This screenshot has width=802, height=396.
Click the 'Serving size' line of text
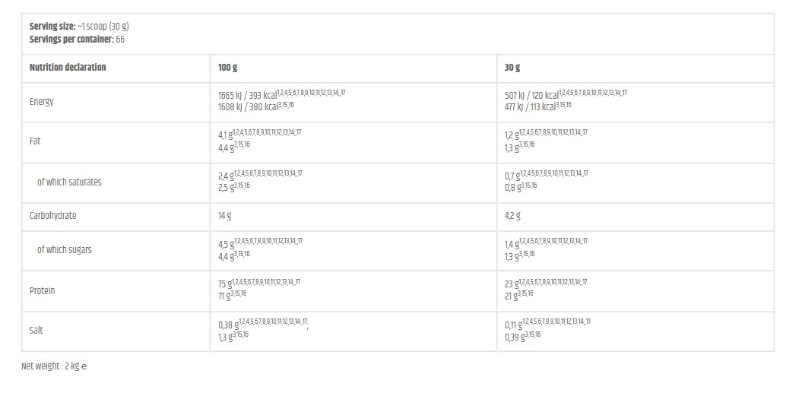(79, 27)
